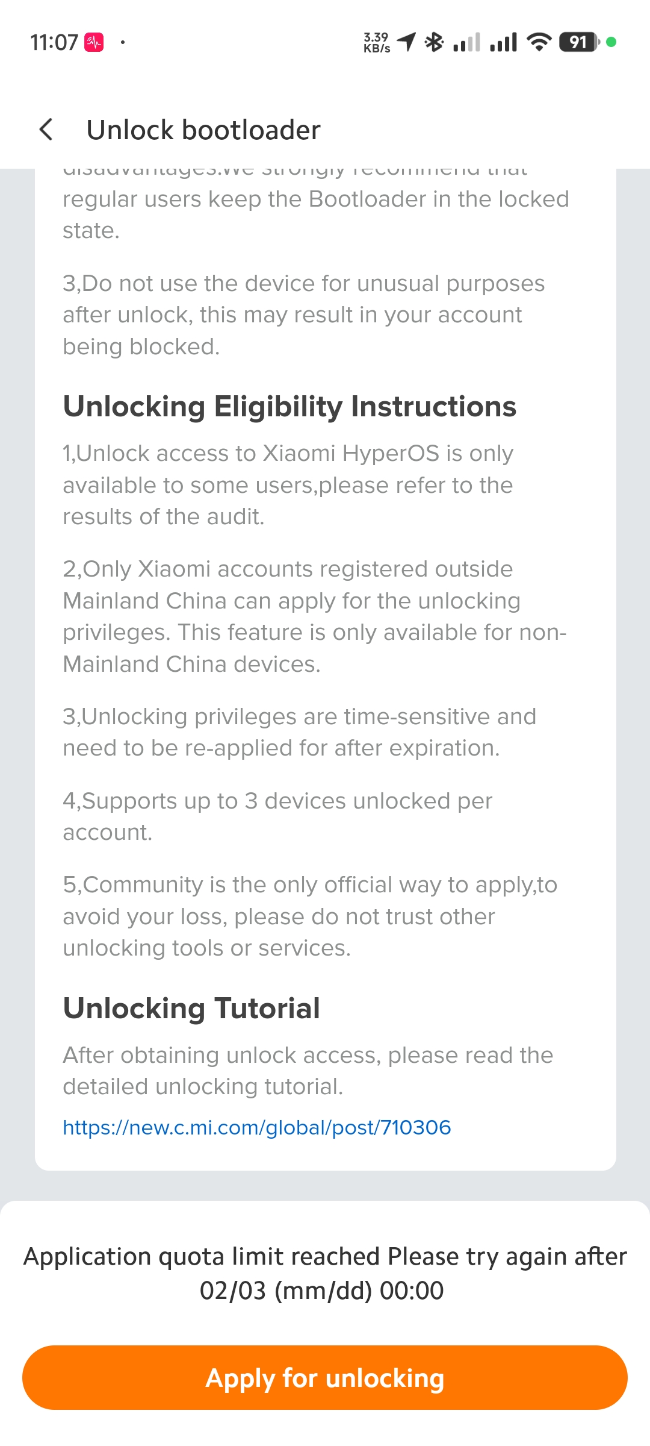Tap the battery level indicator showing 91
The width and height of the screenshot is (650, 1446).
click(579, 42)
